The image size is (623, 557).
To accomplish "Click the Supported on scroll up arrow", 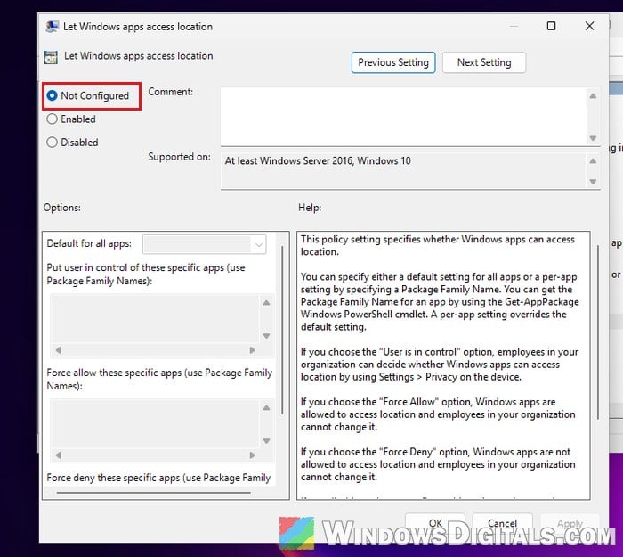I will click(593, 161).
